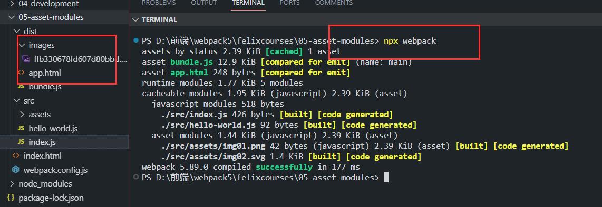Collapse the TERMINAL section header chevron
602x207 pixels.
[135, 20]
